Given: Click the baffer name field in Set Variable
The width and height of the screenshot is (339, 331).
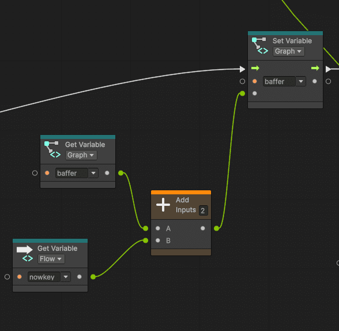Looking at the screenshot, I should click(279, 81).
